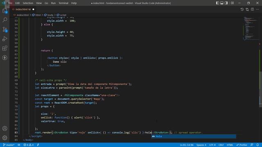Open the Terminal menu
Image resolution: width=262 pixels, height=147 pixels.
63,3
